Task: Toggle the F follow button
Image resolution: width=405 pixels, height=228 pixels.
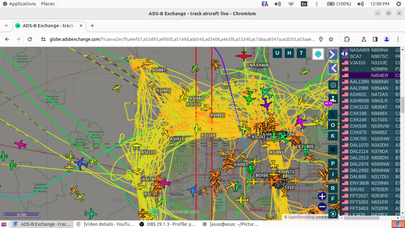Action: 333,199
